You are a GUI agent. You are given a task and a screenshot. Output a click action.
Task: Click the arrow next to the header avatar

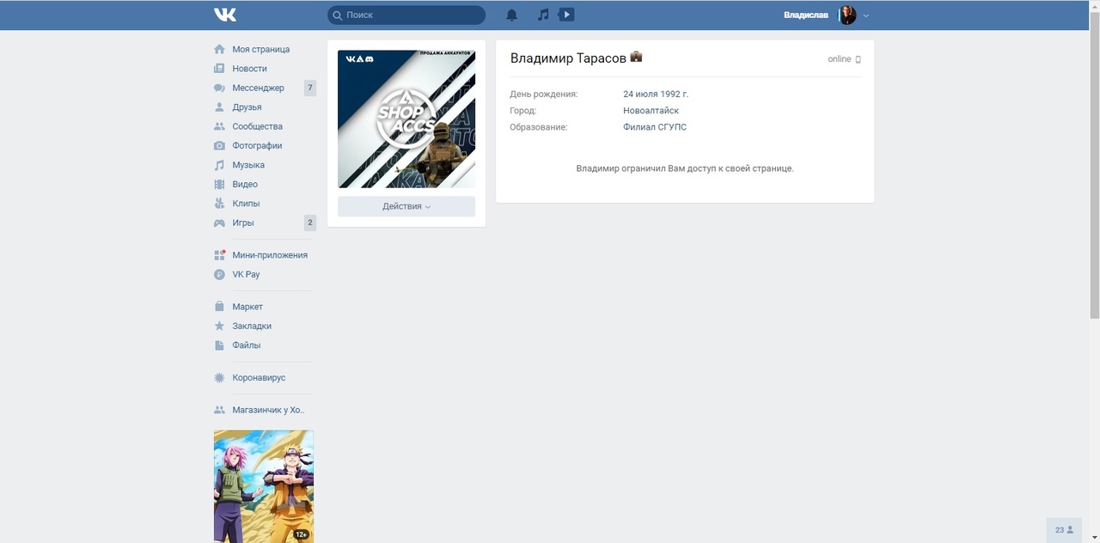[866, 15]
